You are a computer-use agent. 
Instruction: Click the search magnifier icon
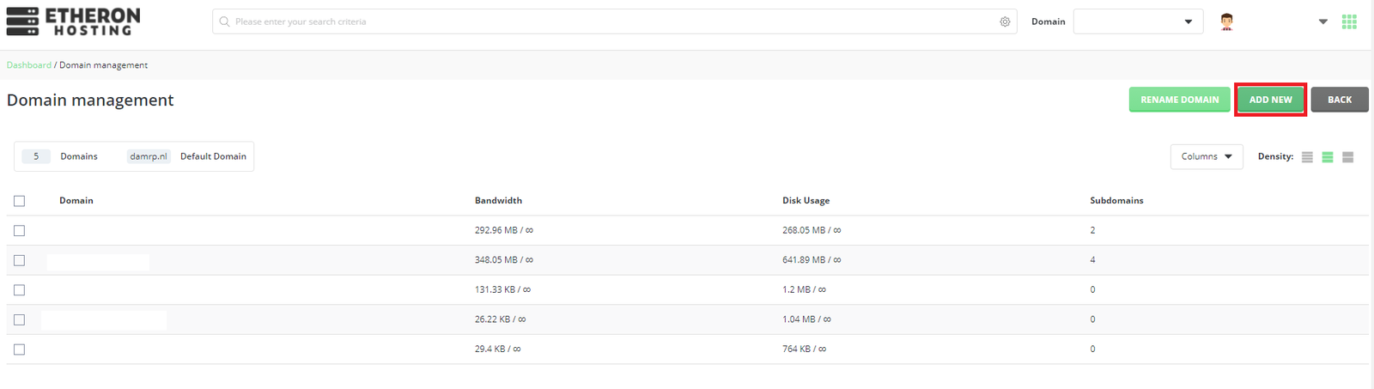tap(225, 21)
